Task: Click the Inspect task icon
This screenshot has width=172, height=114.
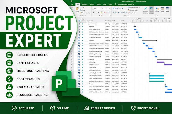Action: coord(157,9)
